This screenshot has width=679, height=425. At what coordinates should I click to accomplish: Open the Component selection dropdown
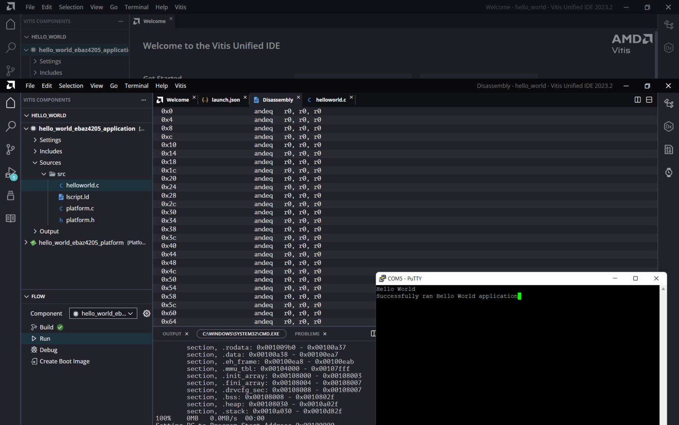click(x=103, y=314)
